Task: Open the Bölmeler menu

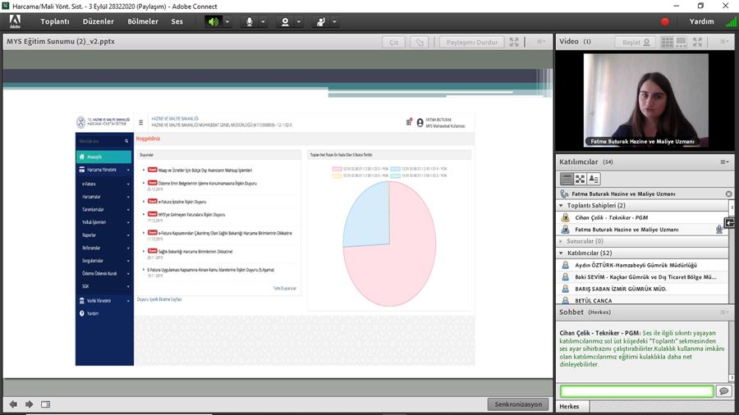Action: (x=143, y=21)
